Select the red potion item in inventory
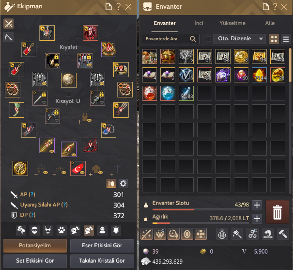The image size is (293, 270). coord(150,93)
